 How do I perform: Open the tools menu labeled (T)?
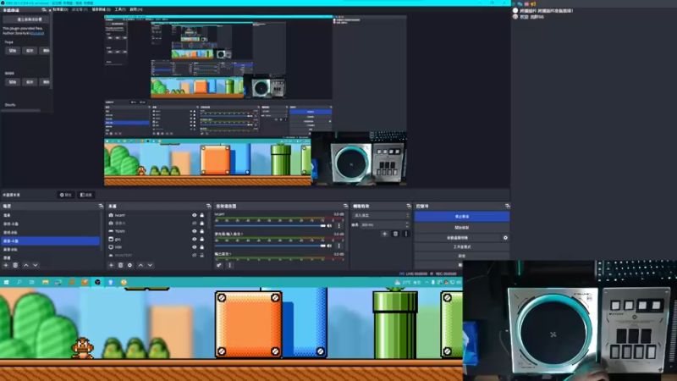[120, 9]
